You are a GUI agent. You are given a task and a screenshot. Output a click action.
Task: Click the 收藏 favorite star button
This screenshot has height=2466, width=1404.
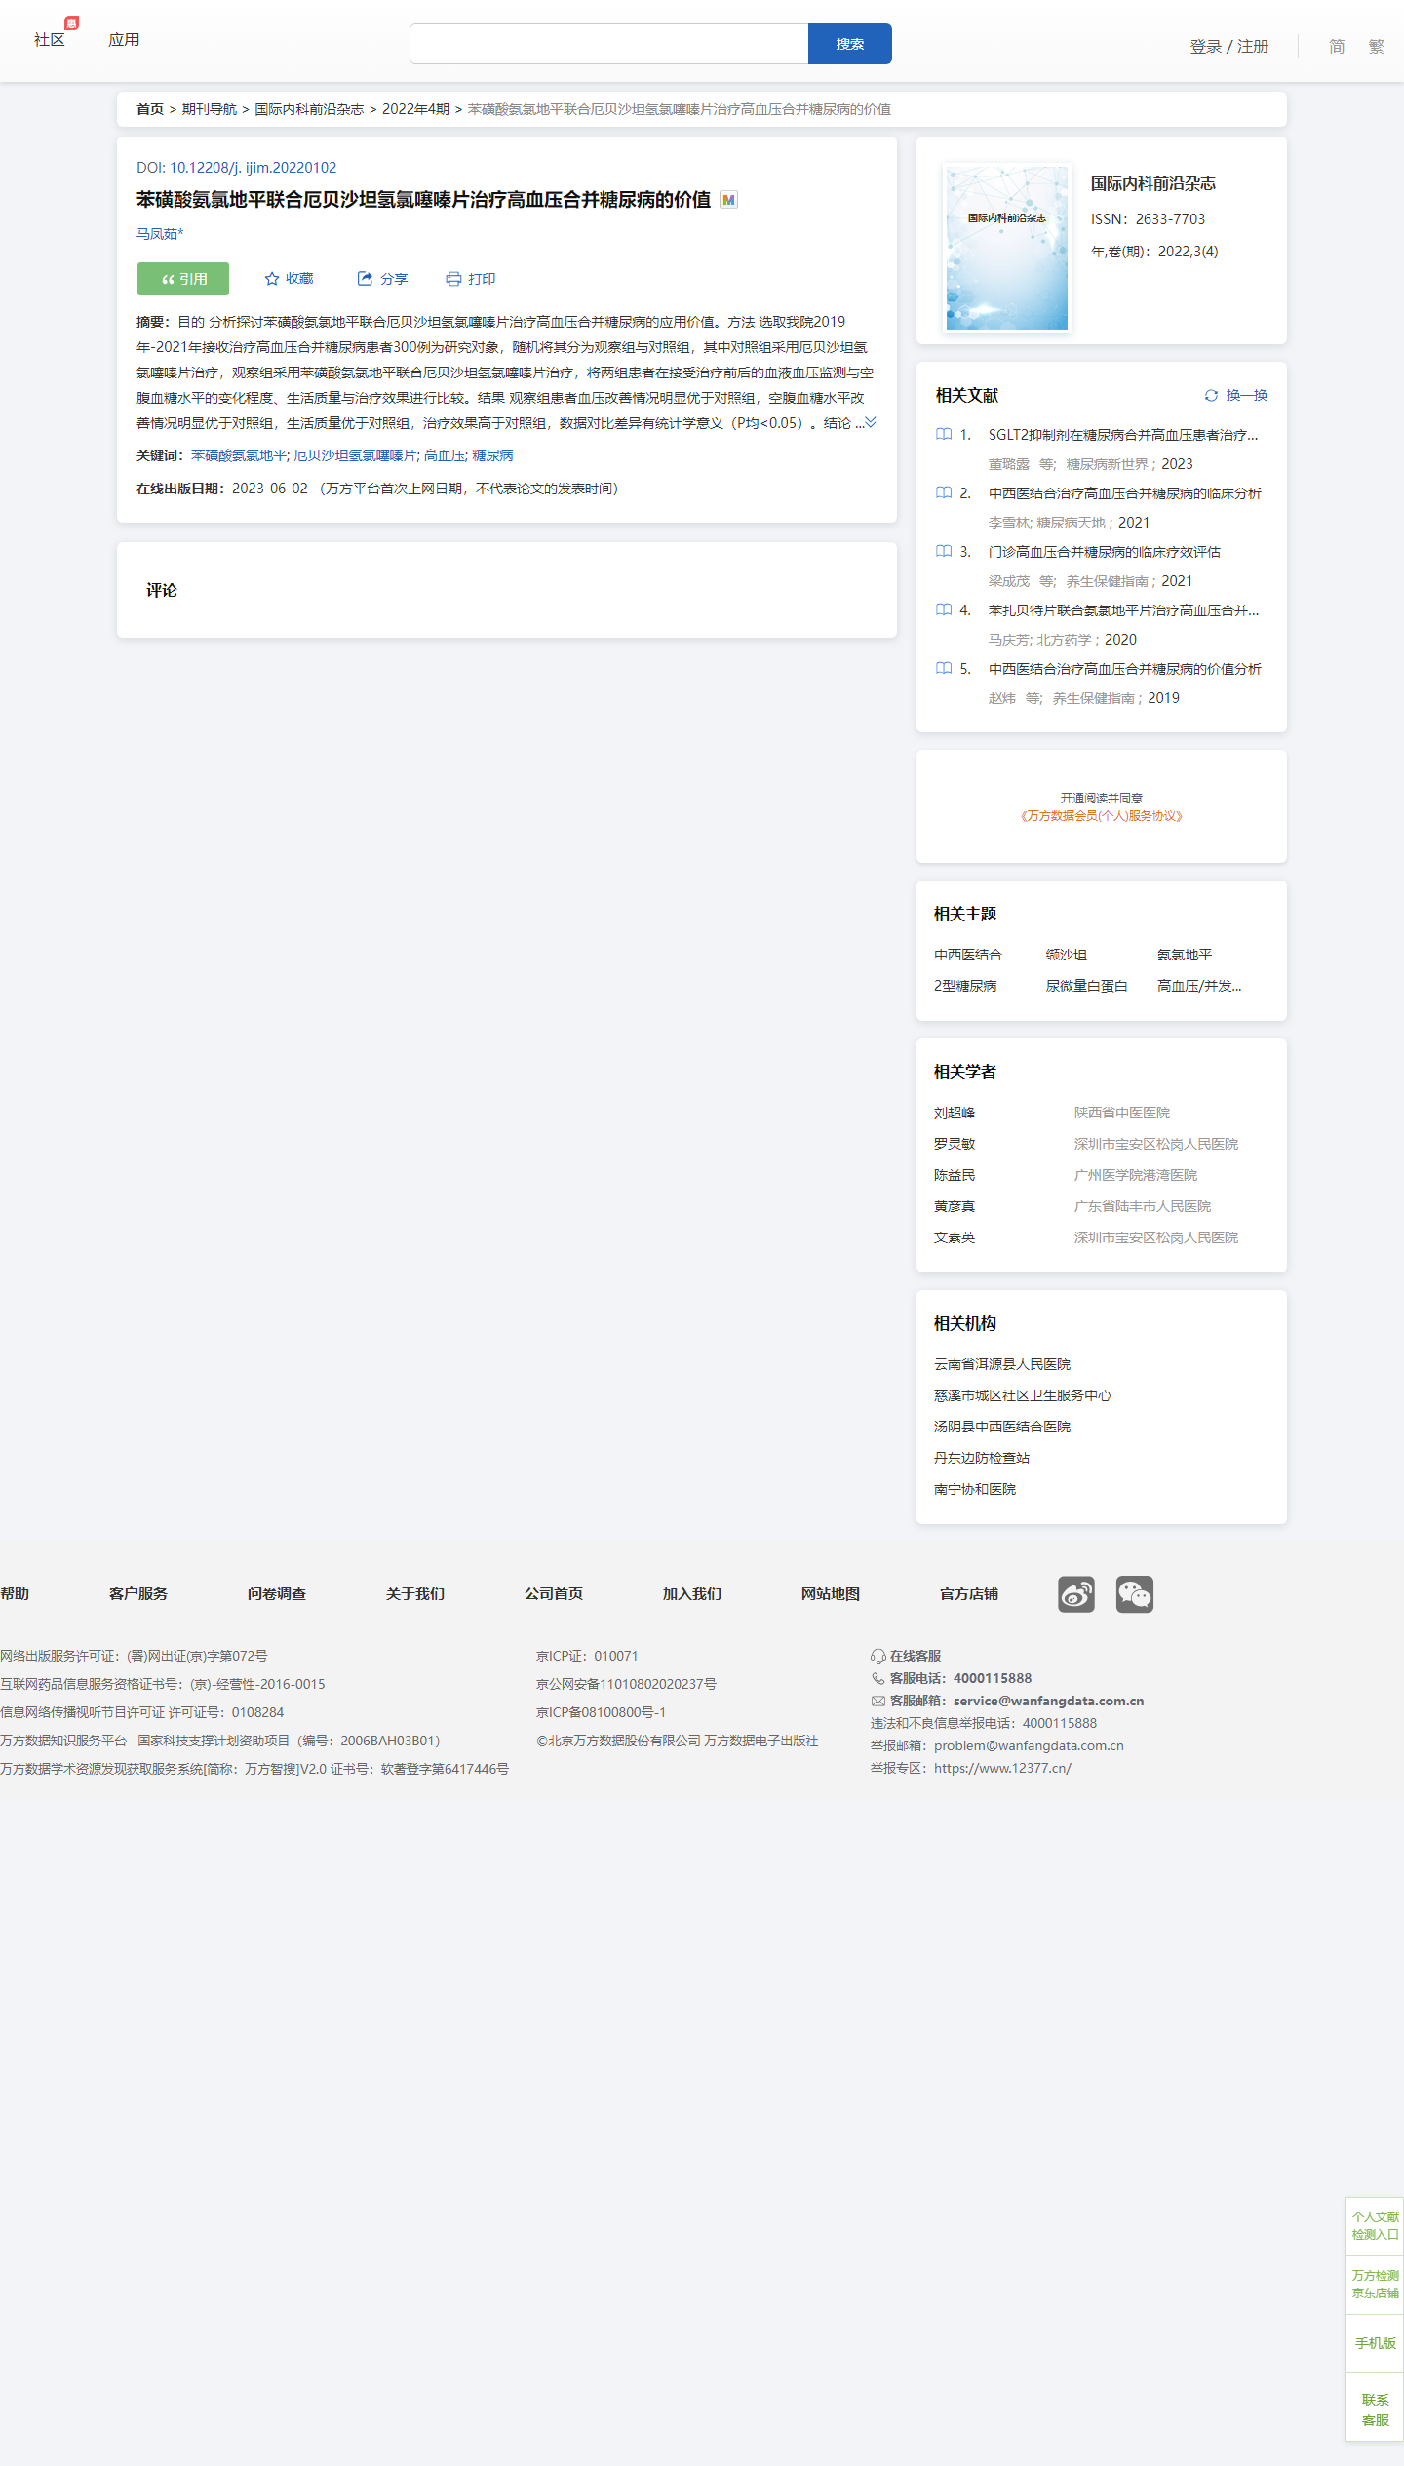tap(290, 279)
